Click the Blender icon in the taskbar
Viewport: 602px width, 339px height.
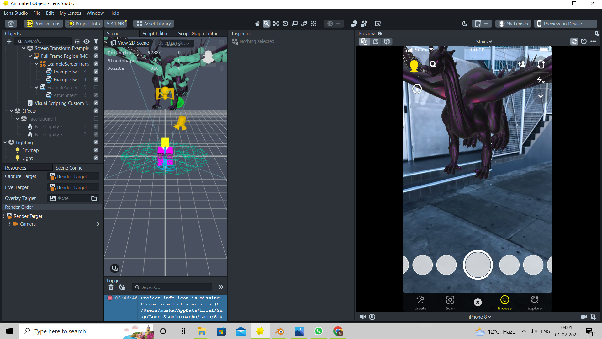click(279, 331)
